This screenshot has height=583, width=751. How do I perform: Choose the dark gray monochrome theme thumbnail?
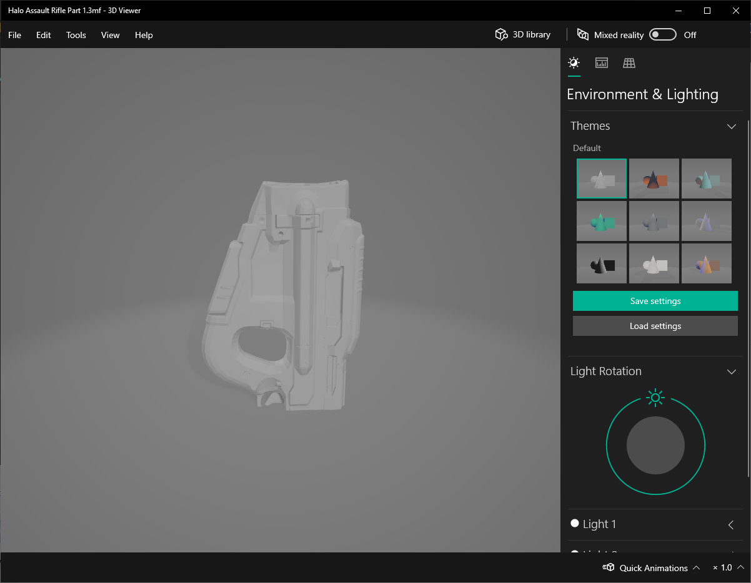tap(654, 221)
